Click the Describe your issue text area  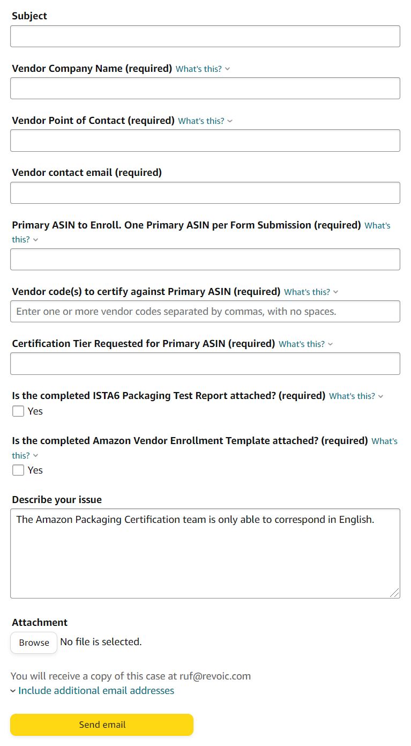[x=205, y=552]
